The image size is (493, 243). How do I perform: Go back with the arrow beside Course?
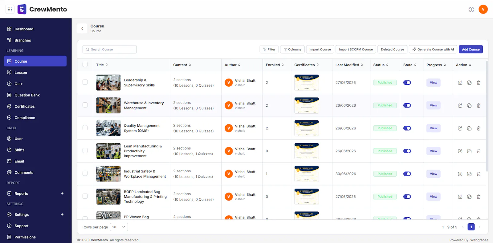click(82, 29)
